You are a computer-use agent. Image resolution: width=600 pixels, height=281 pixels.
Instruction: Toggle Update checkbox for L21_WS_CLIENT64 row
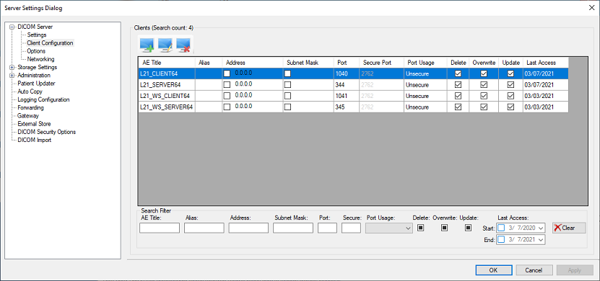pyautogui.click(x=510, y=96)
